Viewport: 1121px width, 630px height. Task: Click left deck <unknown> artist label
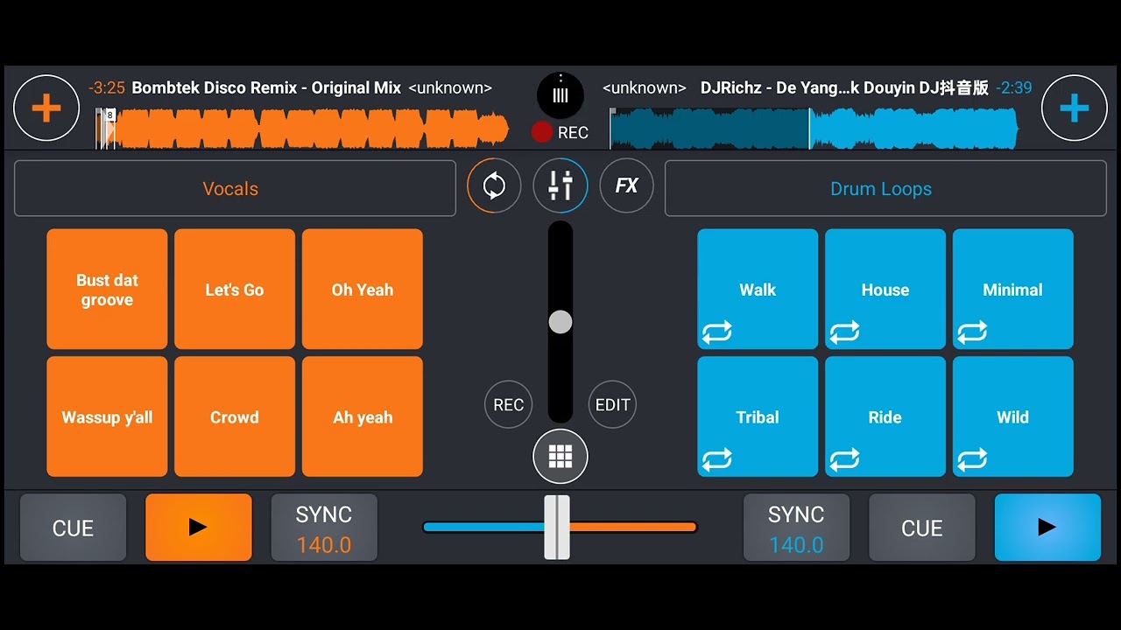point(450,87)
